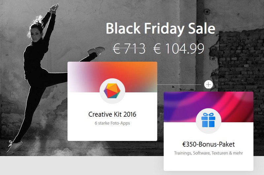Click the crossed-out €713 price

pos(129,48)
